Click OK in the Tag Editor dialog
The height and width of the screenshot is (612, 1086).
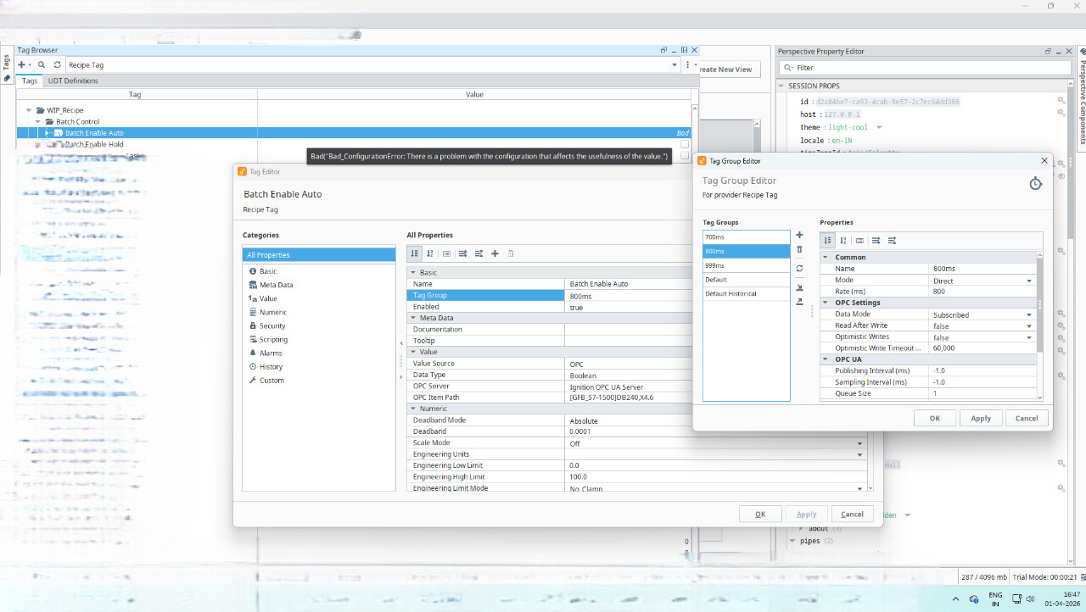coord(760,514)
